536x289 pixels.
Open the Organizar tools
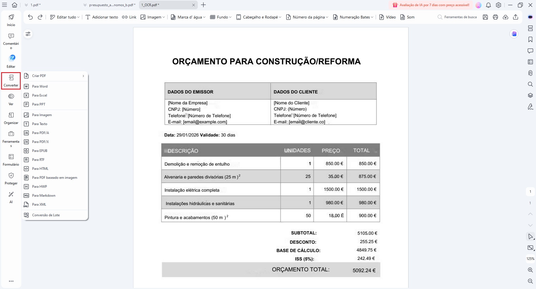tap(11, 118)
